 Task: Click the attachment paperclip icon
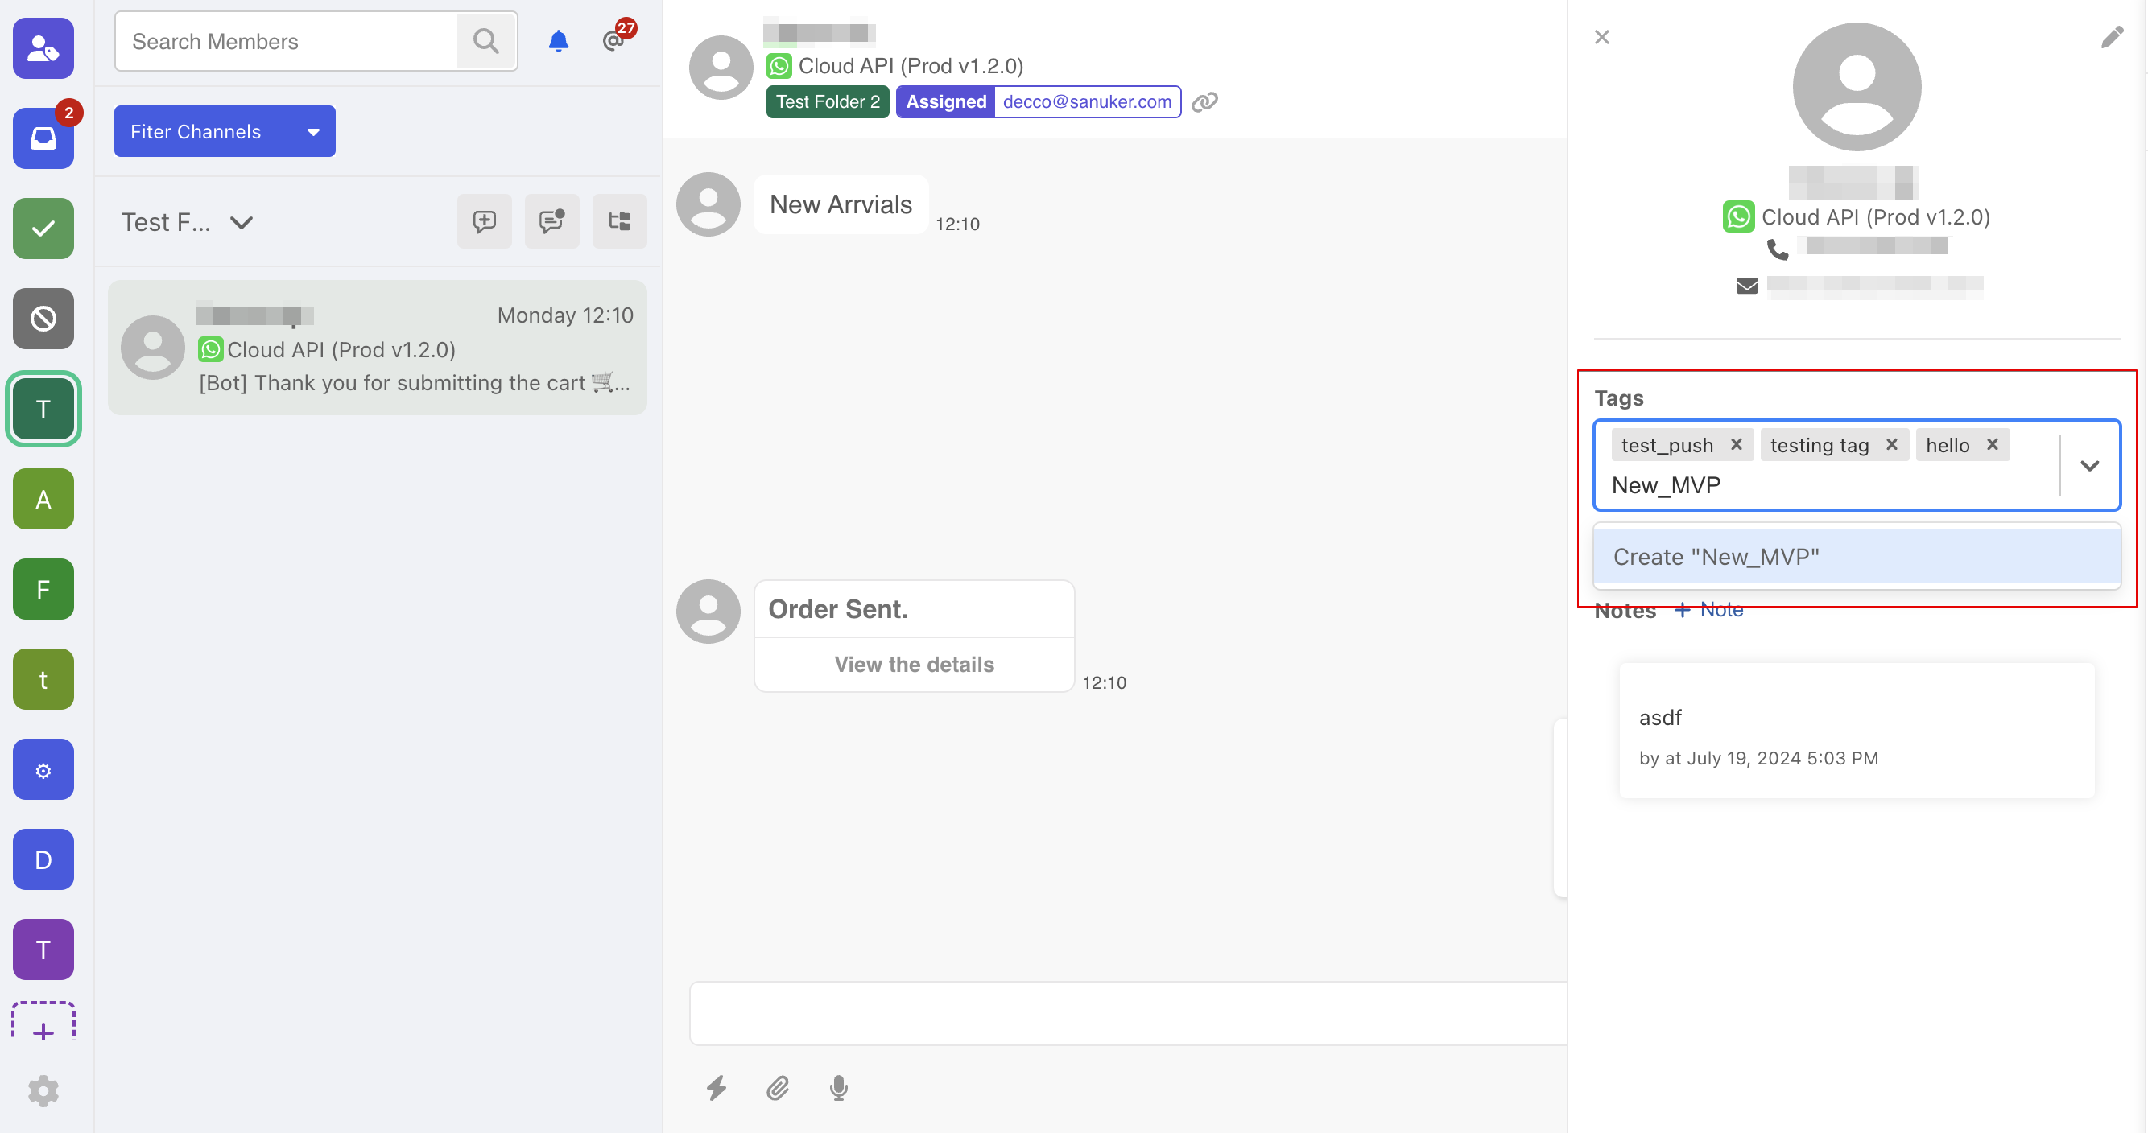click(x=777, y=1087)
